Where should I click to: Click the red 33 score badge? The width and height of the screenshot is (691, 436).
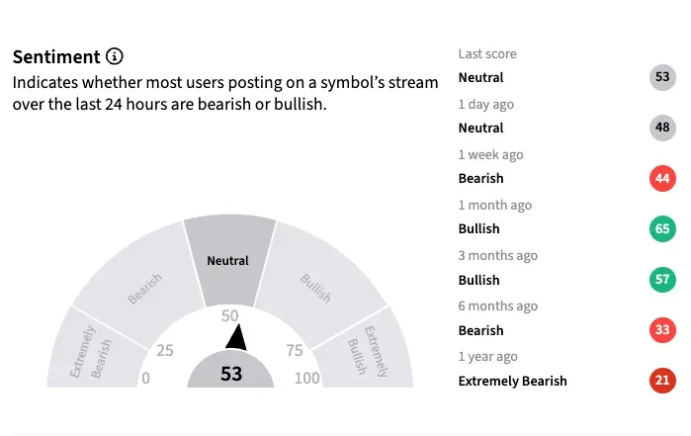pos(662,330)
